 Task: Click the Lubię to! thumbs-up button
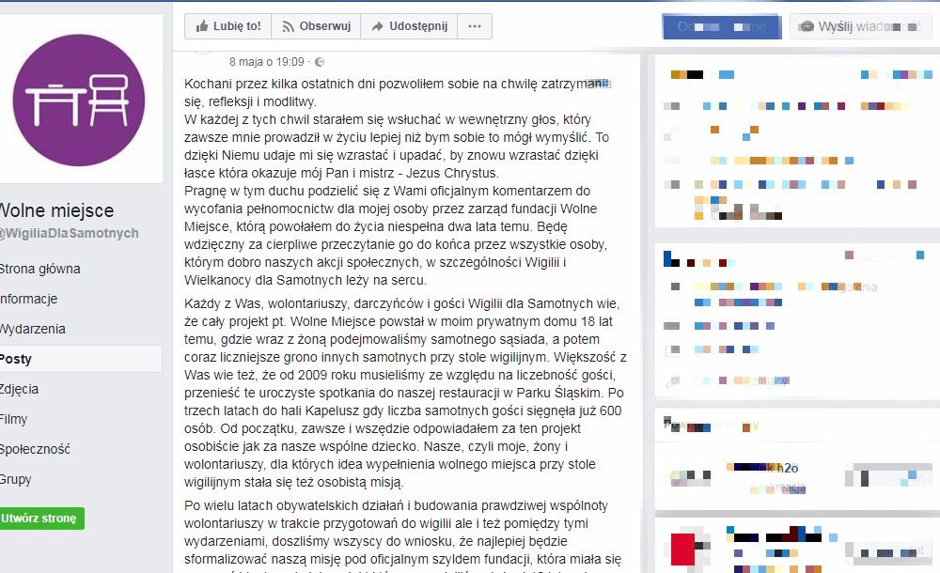coord(227,26)
